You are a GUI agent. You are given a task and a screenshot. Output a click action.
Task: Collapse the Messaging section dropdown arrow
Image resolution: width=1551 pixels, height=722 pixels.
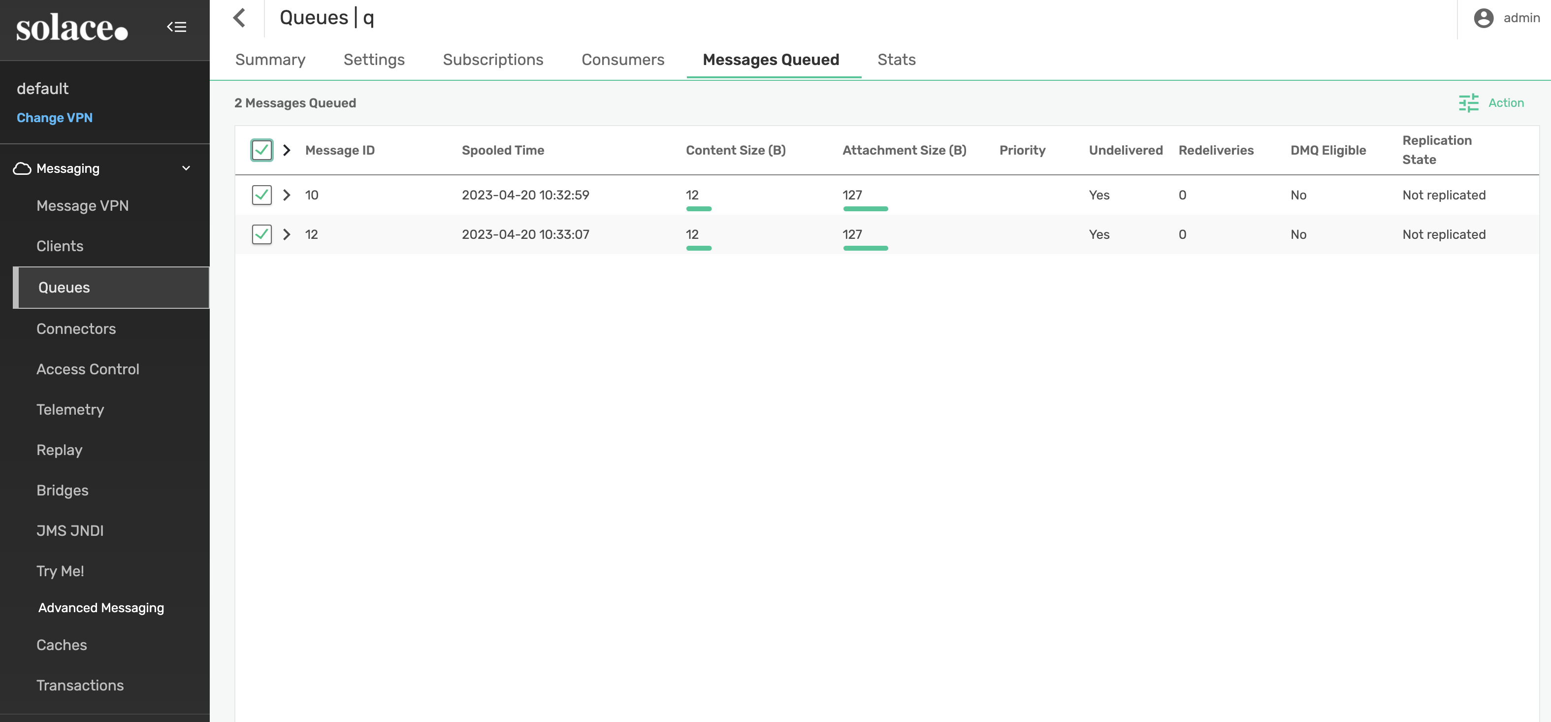point(186,168)
